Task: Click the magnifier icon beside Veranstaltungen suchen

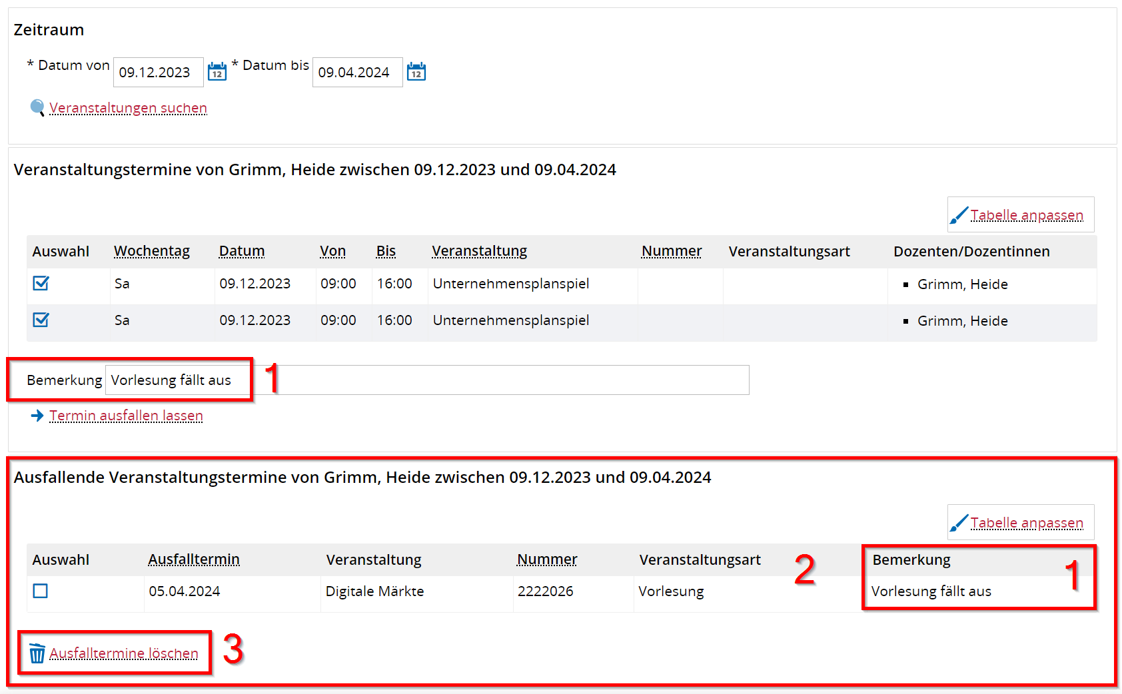Action: (x=37, y=108)
